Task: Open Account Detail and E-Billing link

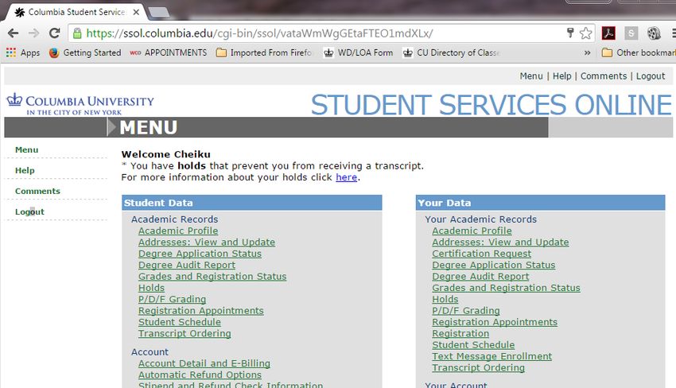Action: click(204, 363)
